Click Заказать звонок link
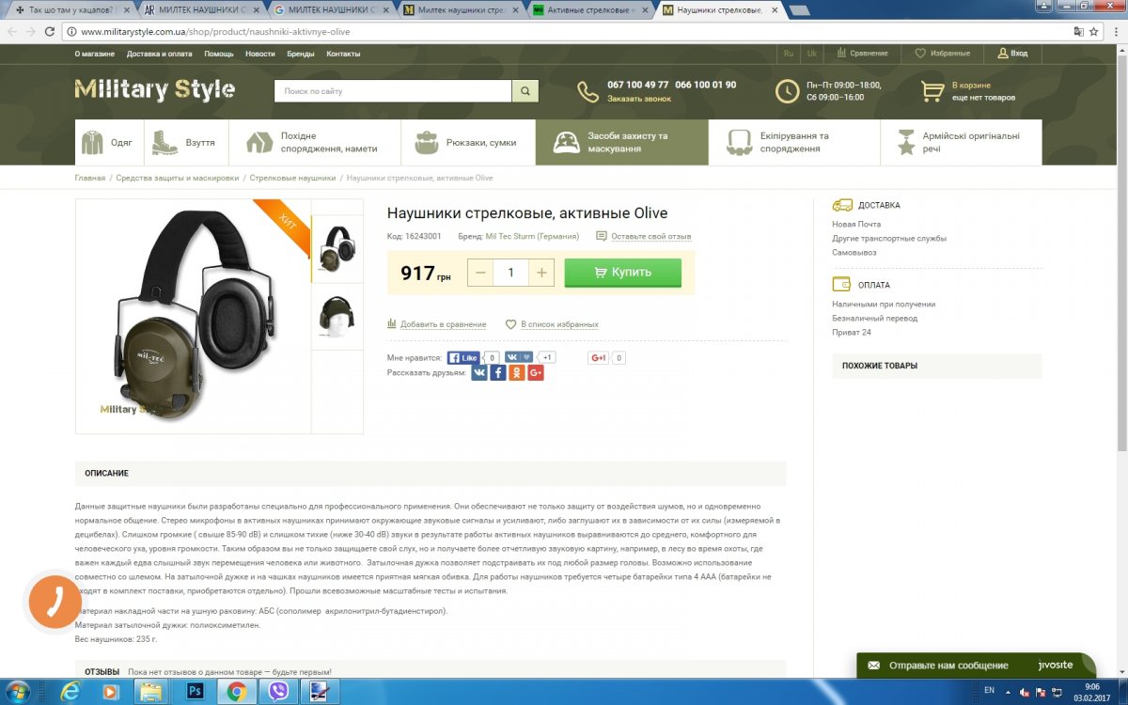 (x=639, y=98)
